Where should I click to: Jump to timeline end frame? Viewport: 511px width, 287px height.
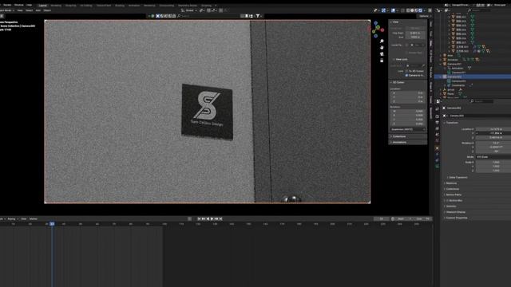pos(220,219)
